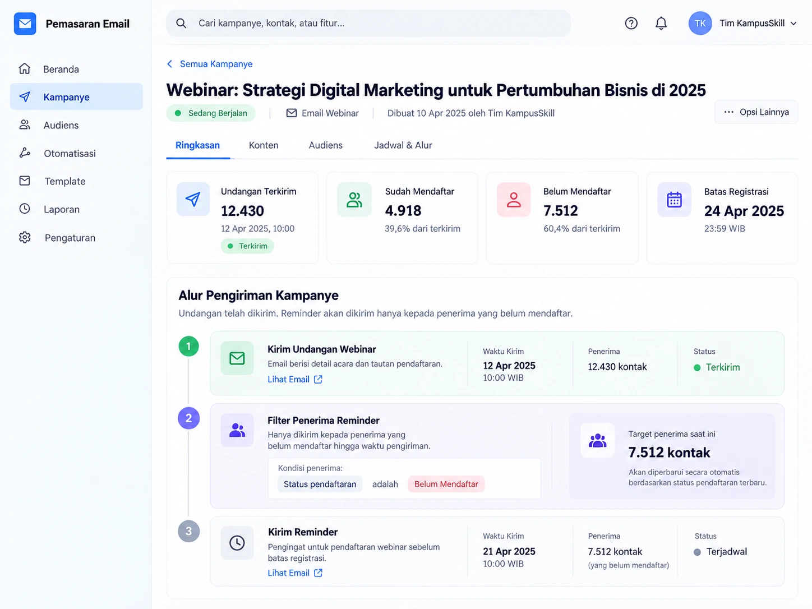
Task: Click the Belum Mendaftar person icon
Action: 514,199
